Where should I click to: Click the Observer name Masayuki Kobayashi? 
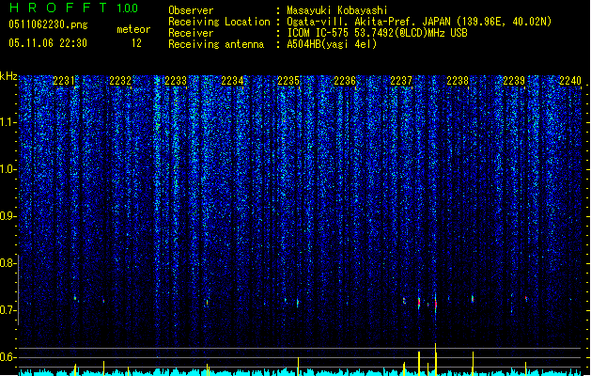336,10
